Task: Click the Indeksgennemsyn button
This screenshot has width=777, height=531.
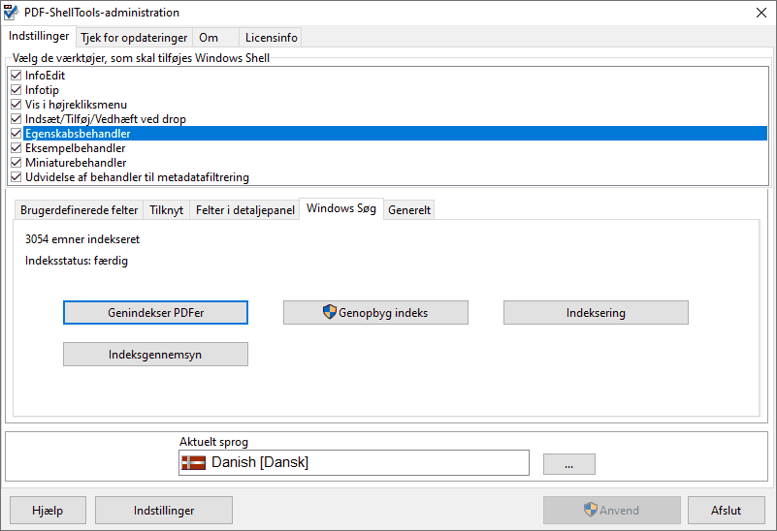Action: click(x=155, y=355)
